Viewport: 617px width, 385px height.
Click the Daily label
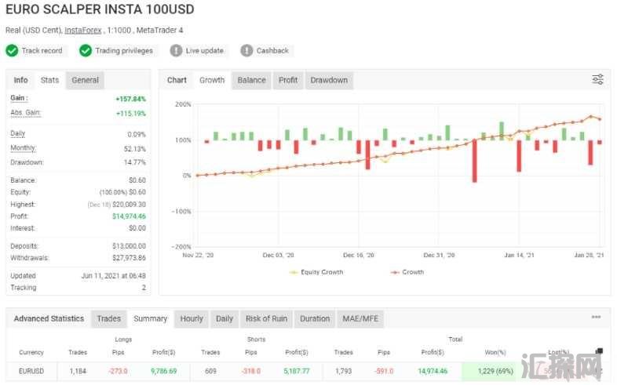(x=18, y=133)
